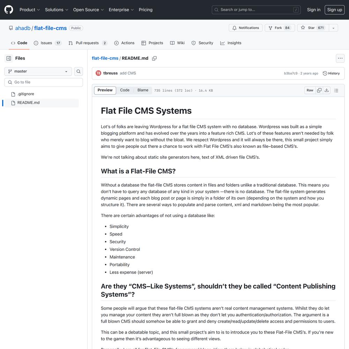Switch to Blame view
This screenshot has width=349, height=349.
coord(143,90)
